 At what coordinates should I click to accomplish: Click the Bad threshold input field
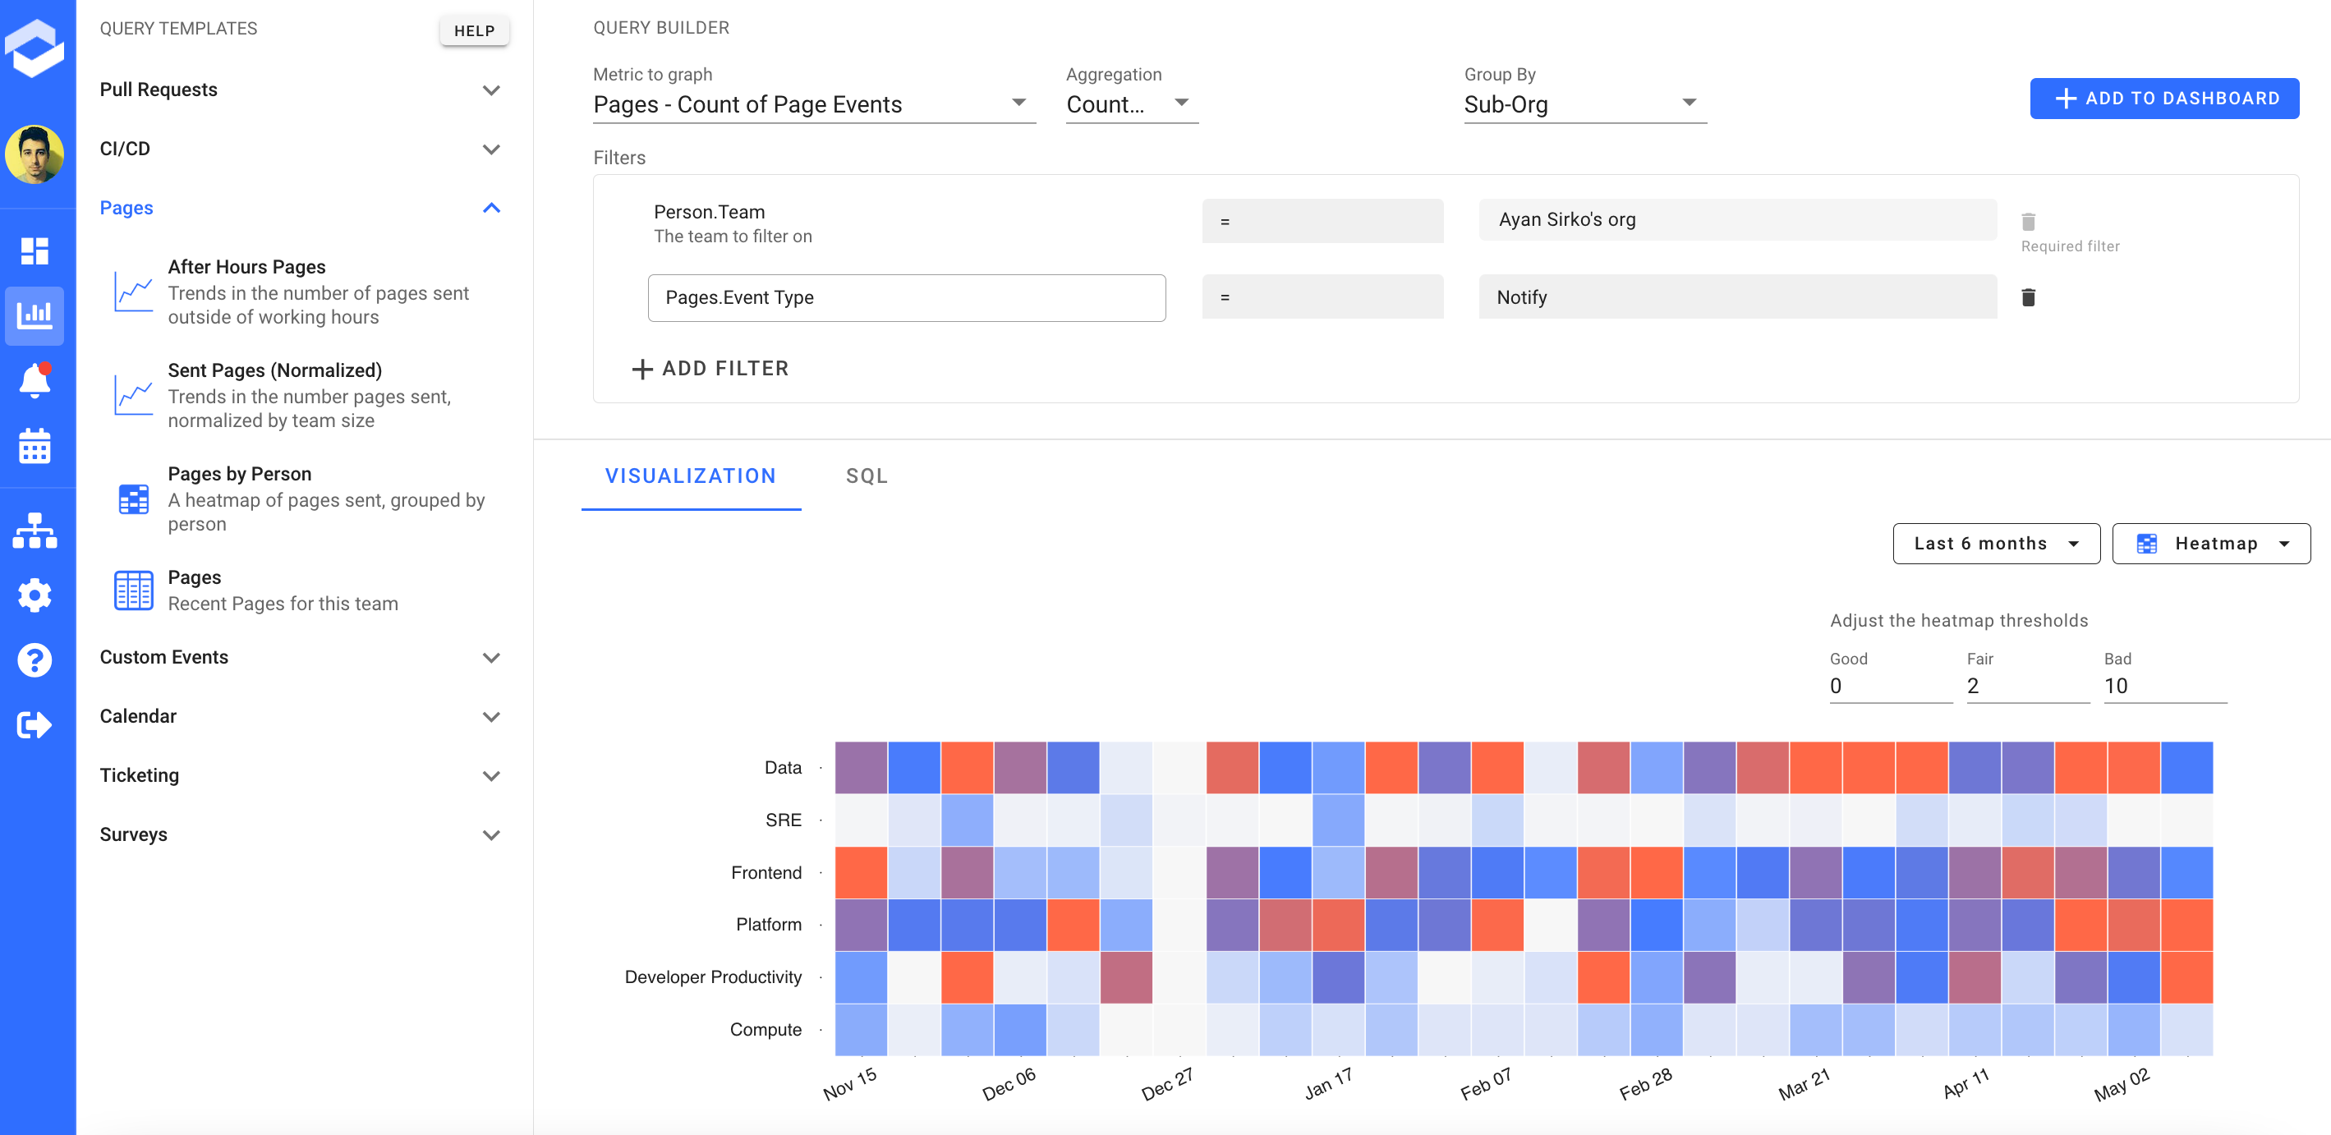[x=2163, y=686]
